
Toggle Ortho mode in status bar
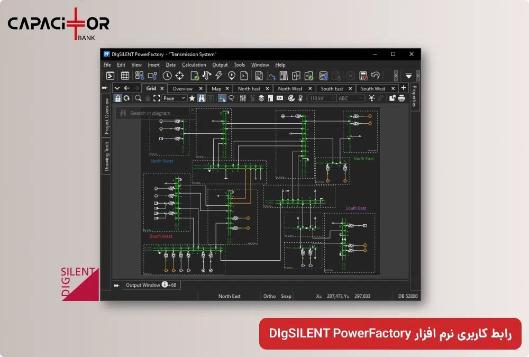[269, 296]
